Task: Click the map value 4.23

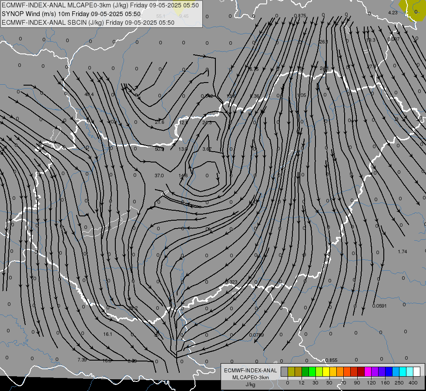Action: [x=393, y=13]
